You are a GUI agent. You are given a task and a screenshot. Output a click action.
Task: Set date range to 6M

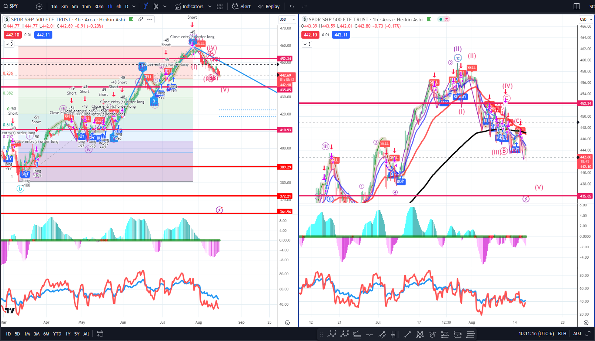pos(46,334)
